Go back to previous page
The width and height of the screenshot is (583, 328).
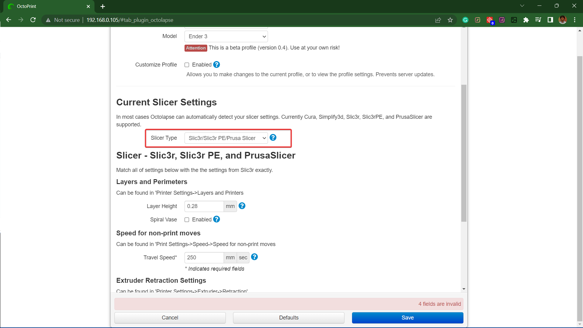(8, 20)
